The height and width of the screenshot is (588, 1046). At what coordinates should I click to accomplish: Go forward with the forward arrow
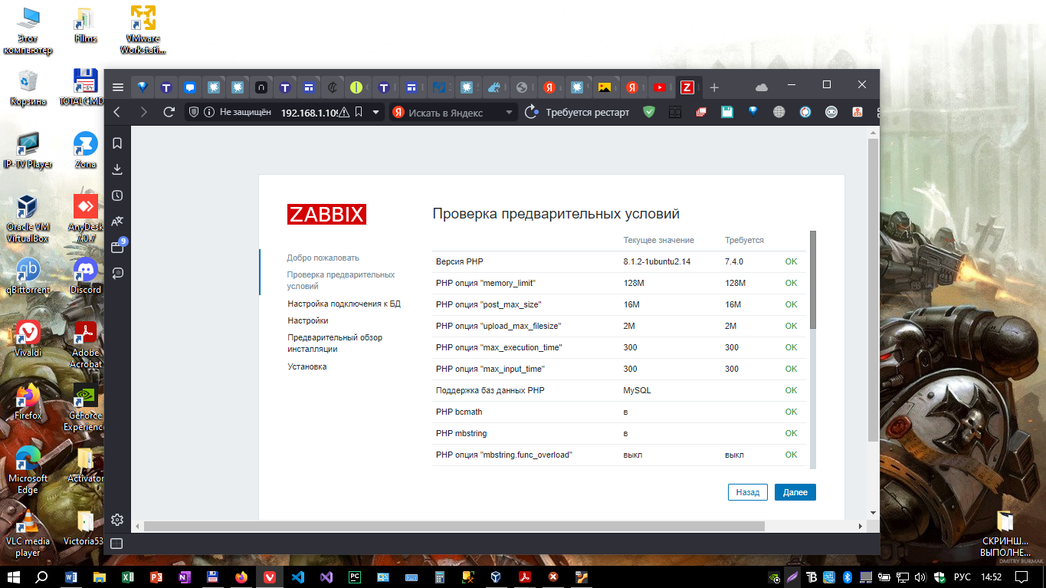coord(143,112)
